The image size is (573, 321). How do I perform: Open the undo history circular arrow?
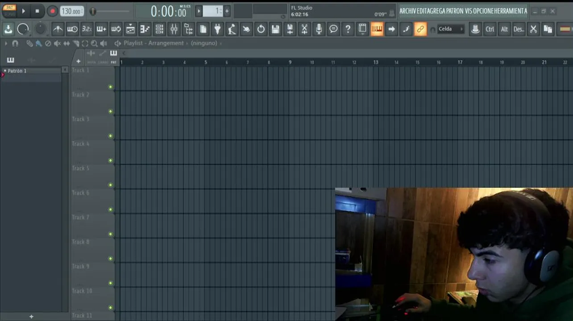[261, 29]
